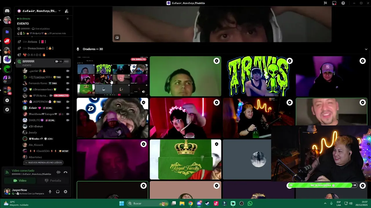This screenshot has width=371, height=208.
Task: Open Discover servers compass icon
Action: [x=7, y=109]
